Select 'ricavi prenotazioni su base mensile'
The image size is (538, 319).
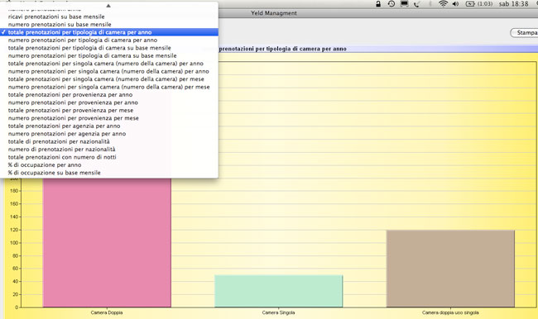[109, 17]
